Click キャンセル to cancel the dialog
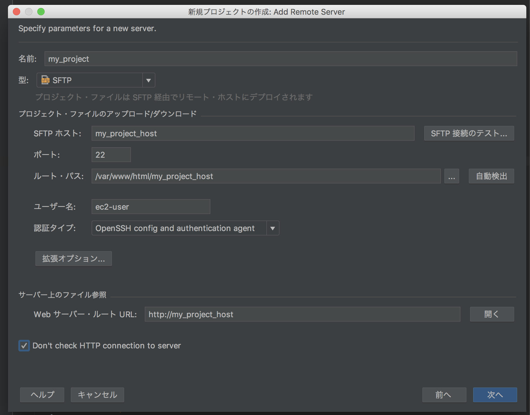Image resolution: width=530 pixels, height=415 pixels. click(x=97, y=395)
